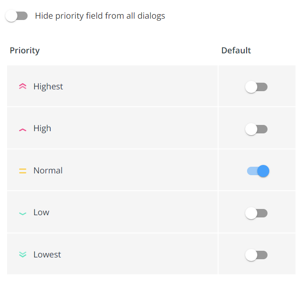This screenshot has height=281, width=304.
Task: Click the Default column header
Action: pos(236,50)
